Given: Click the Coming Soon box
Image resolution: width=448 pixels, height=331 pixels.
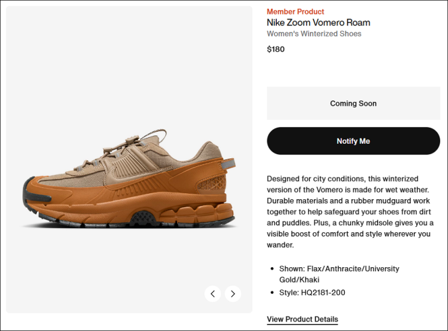Looking at the screenshot, I should [353, 104].
